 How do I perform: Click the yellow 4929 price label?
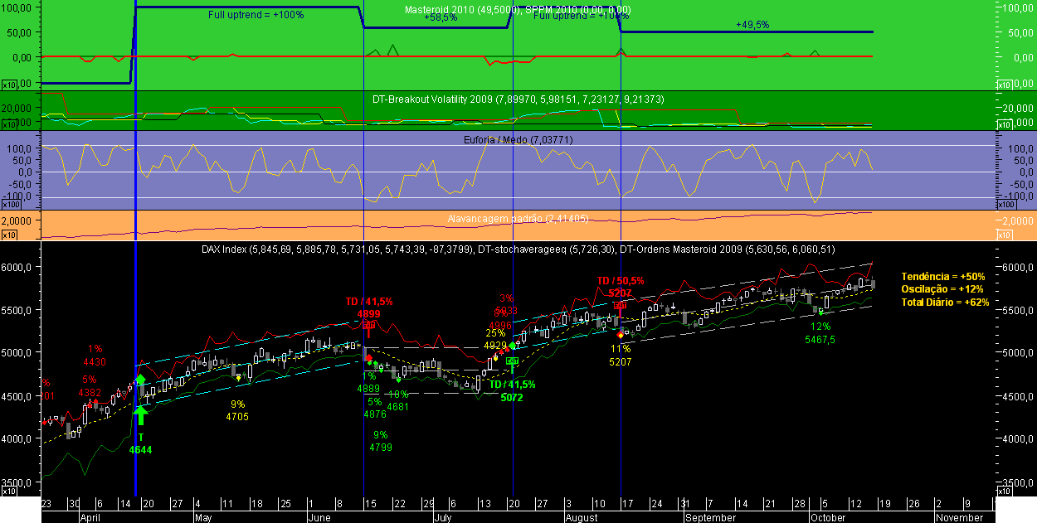click(x=495, y=346)
